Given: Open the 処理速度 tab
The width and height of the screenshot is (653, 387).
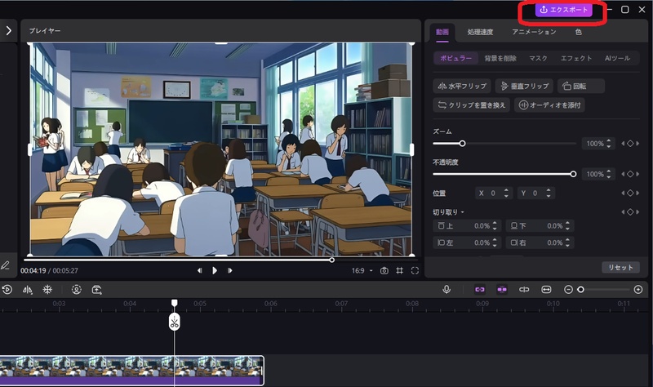Looking at the screenshot, I should pos(480,32).
